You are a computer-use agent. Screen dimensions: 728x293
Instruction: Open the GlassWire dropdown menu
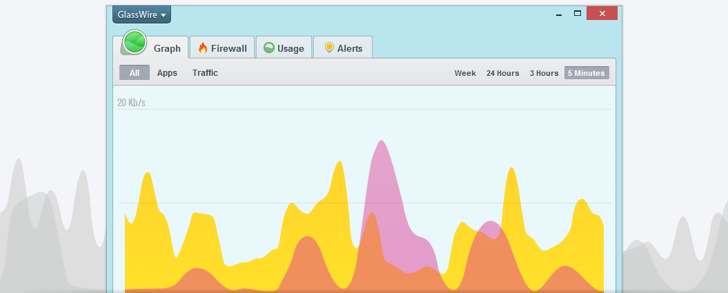(x=141, y=15)
